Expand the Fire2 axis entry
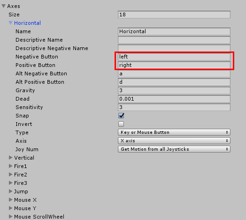This screenshot has width=246, height=220. (10, 175)
